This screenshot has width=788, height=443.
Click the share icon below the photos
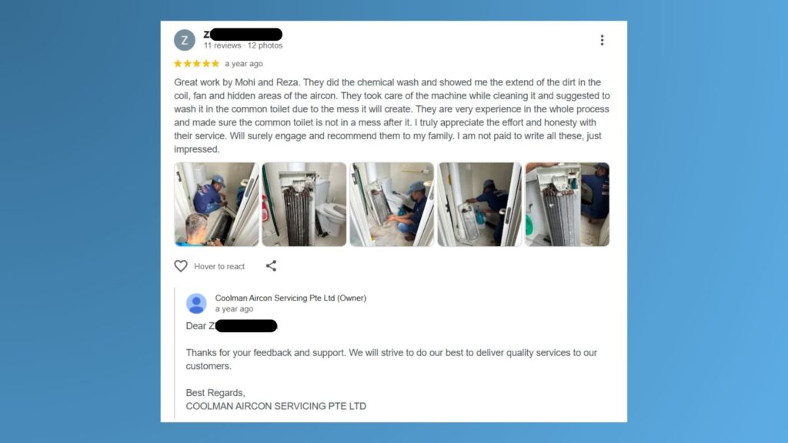tap(271, 265)
